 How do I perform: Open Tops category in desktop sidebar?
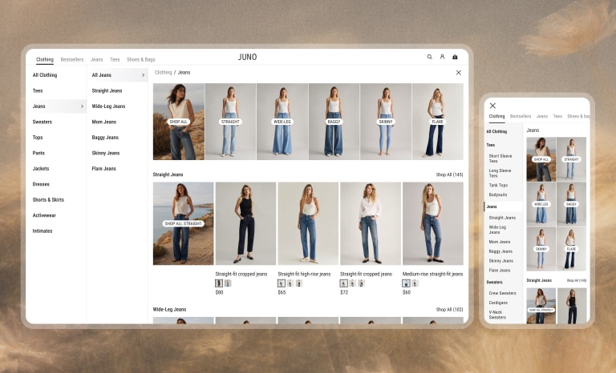tap(38, 138)
